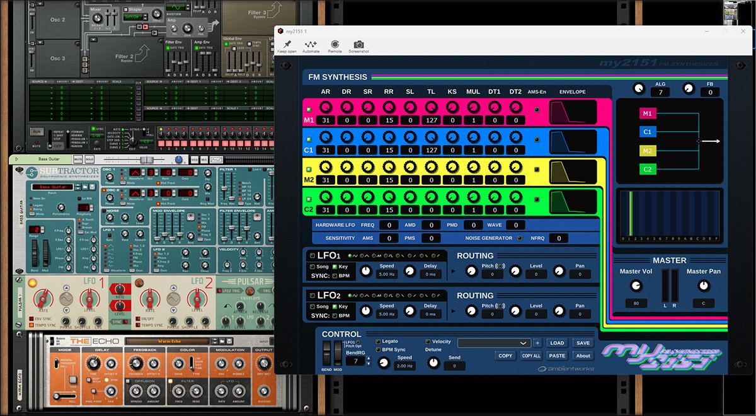Click The Echo browse patch folder icon
Screen dimensions: 756x416
[222, 341]
